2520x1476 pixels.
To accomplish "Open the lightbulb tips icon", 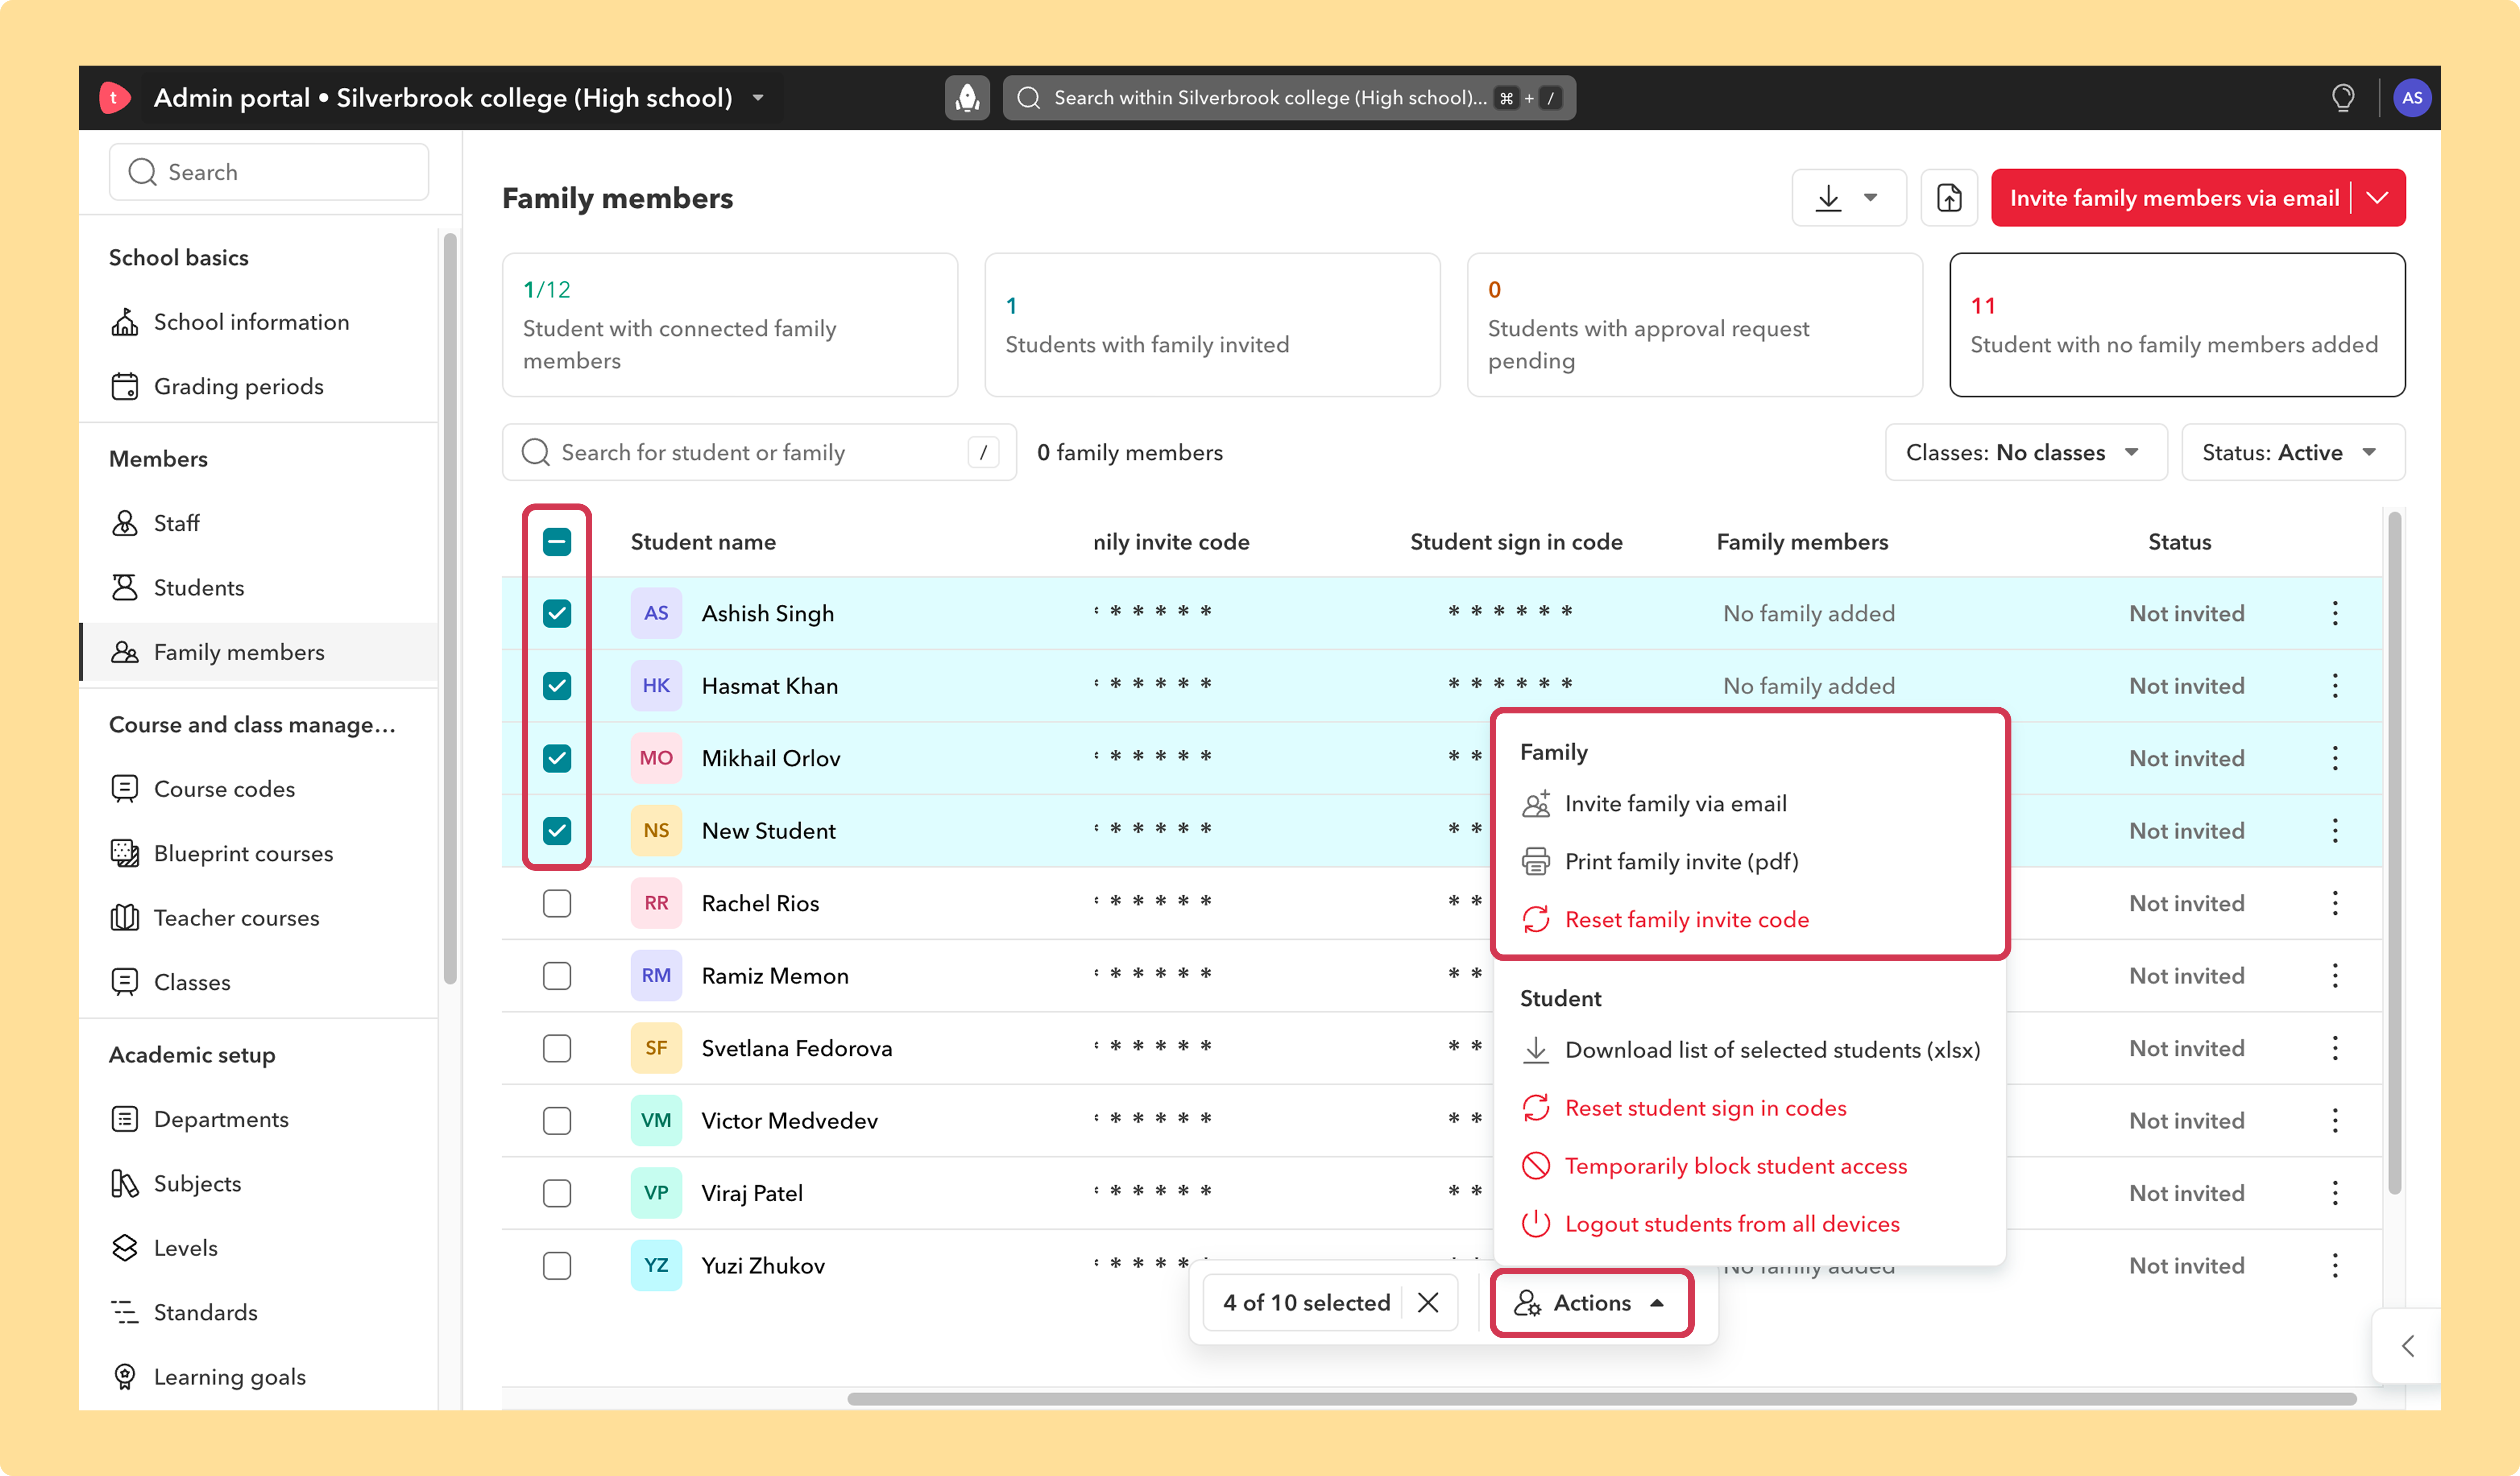I will pos(2343,98).
